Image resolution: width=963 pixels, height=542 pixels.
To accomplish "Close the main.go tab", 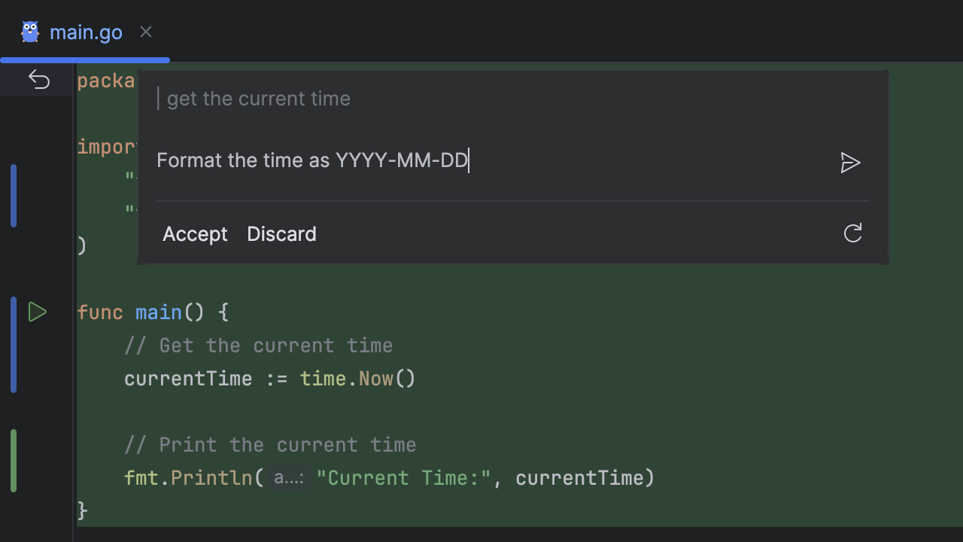I will pyautogui.click(x=146, y=32).
